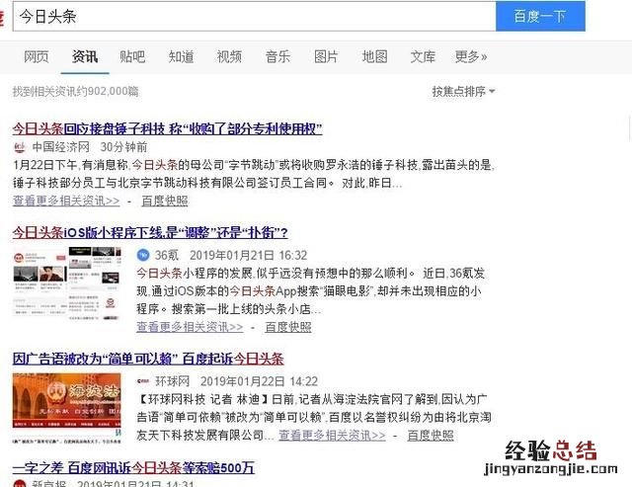
Task: Switch to the 贴吧 tab
Action: click(x=132, y=56)
